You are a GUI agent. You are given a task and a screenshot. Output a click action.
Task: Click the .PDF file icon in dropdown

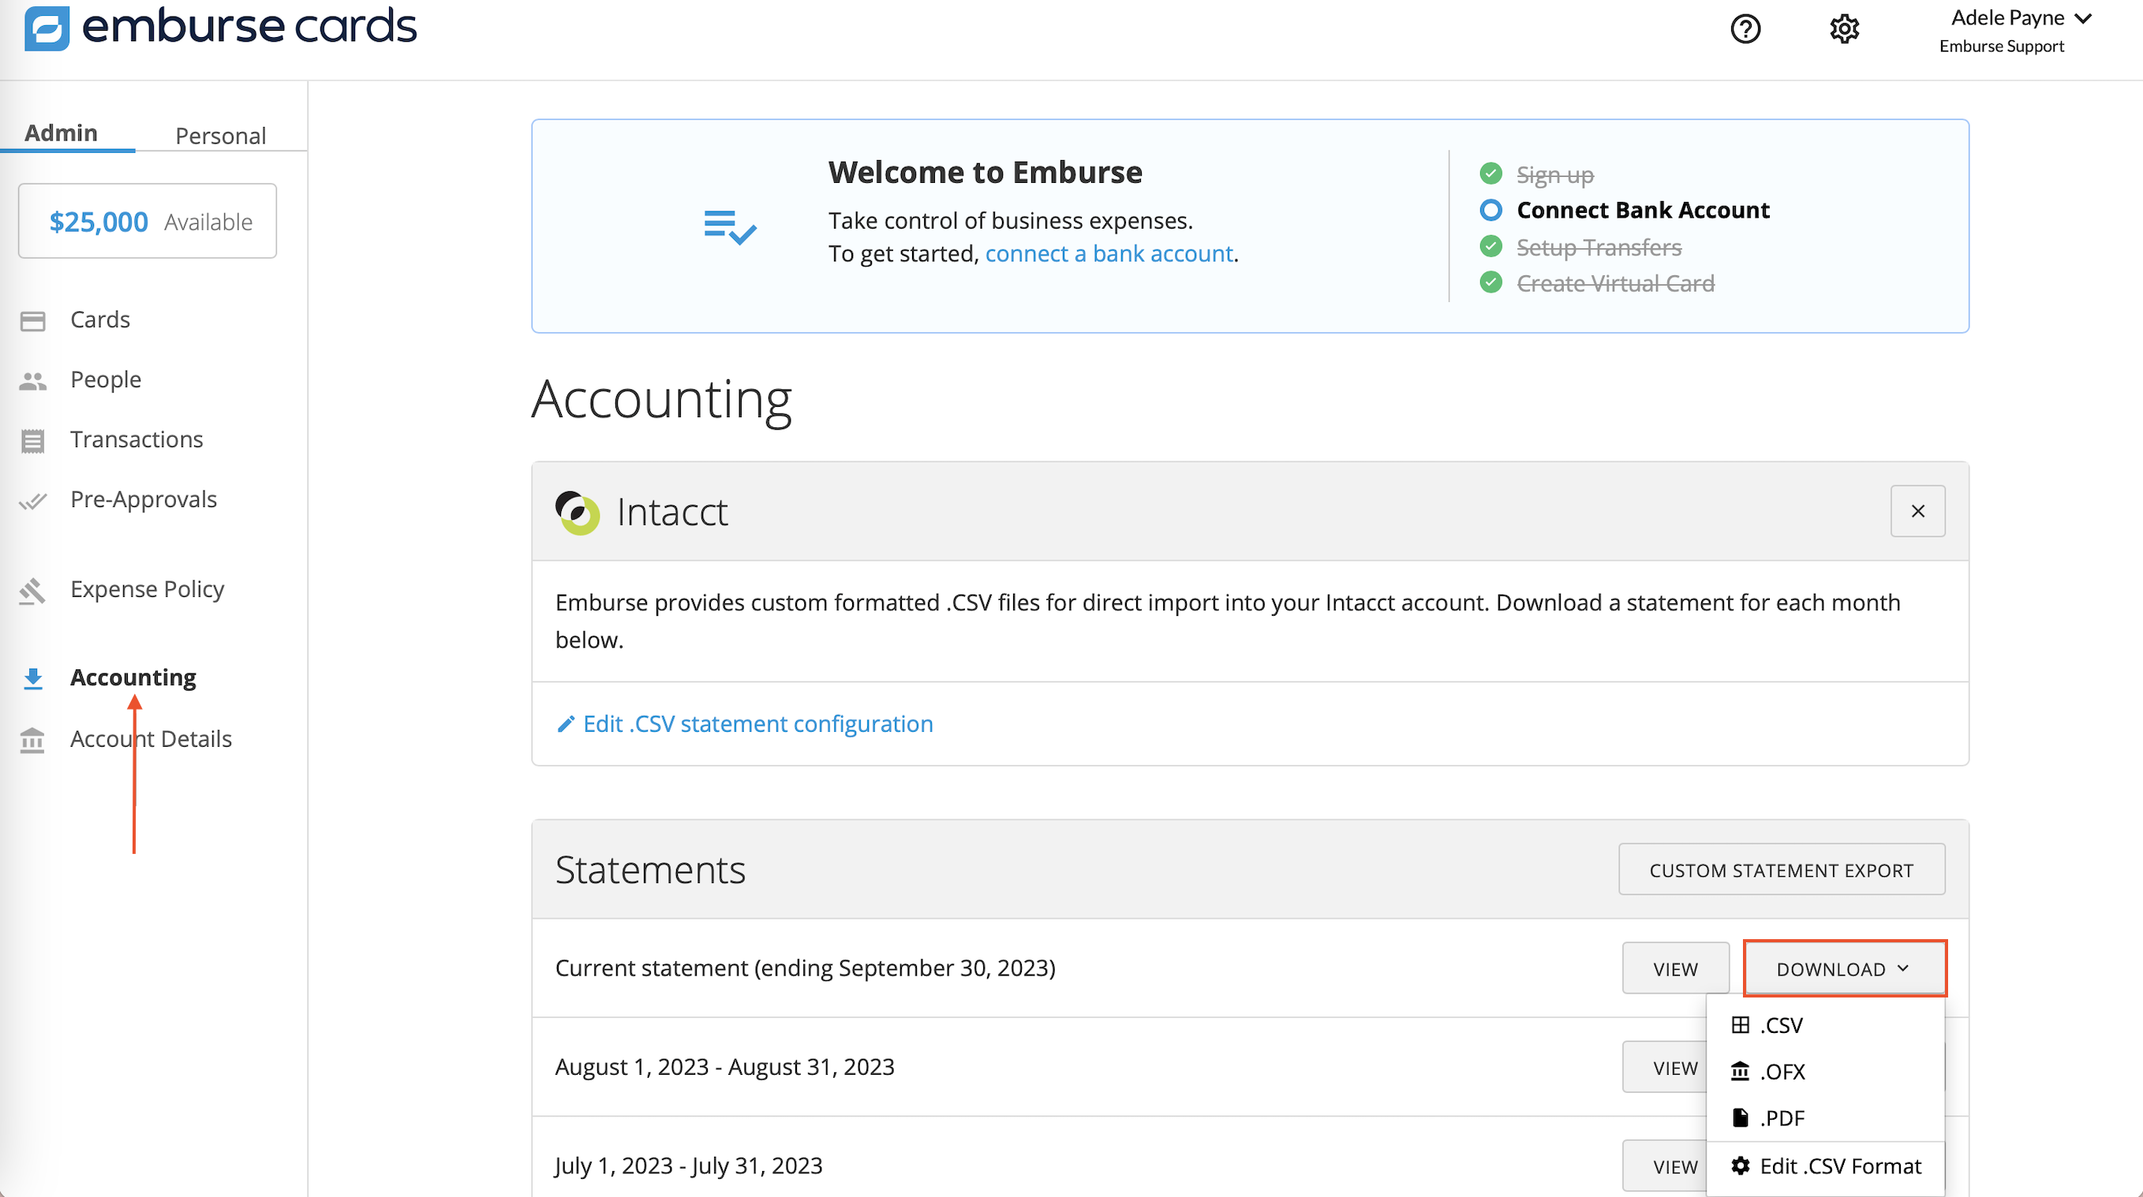(x=1740, y=1118)
